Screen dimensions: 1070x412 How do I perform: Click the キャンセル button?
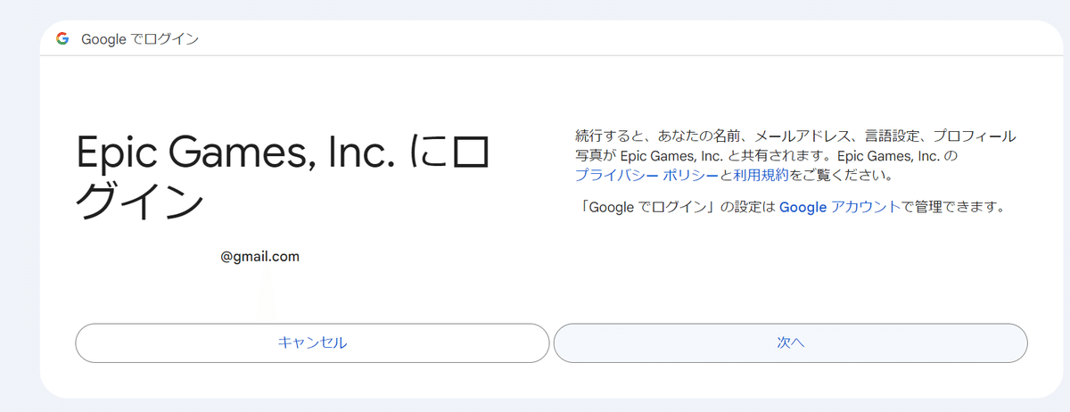pos(312,342)
